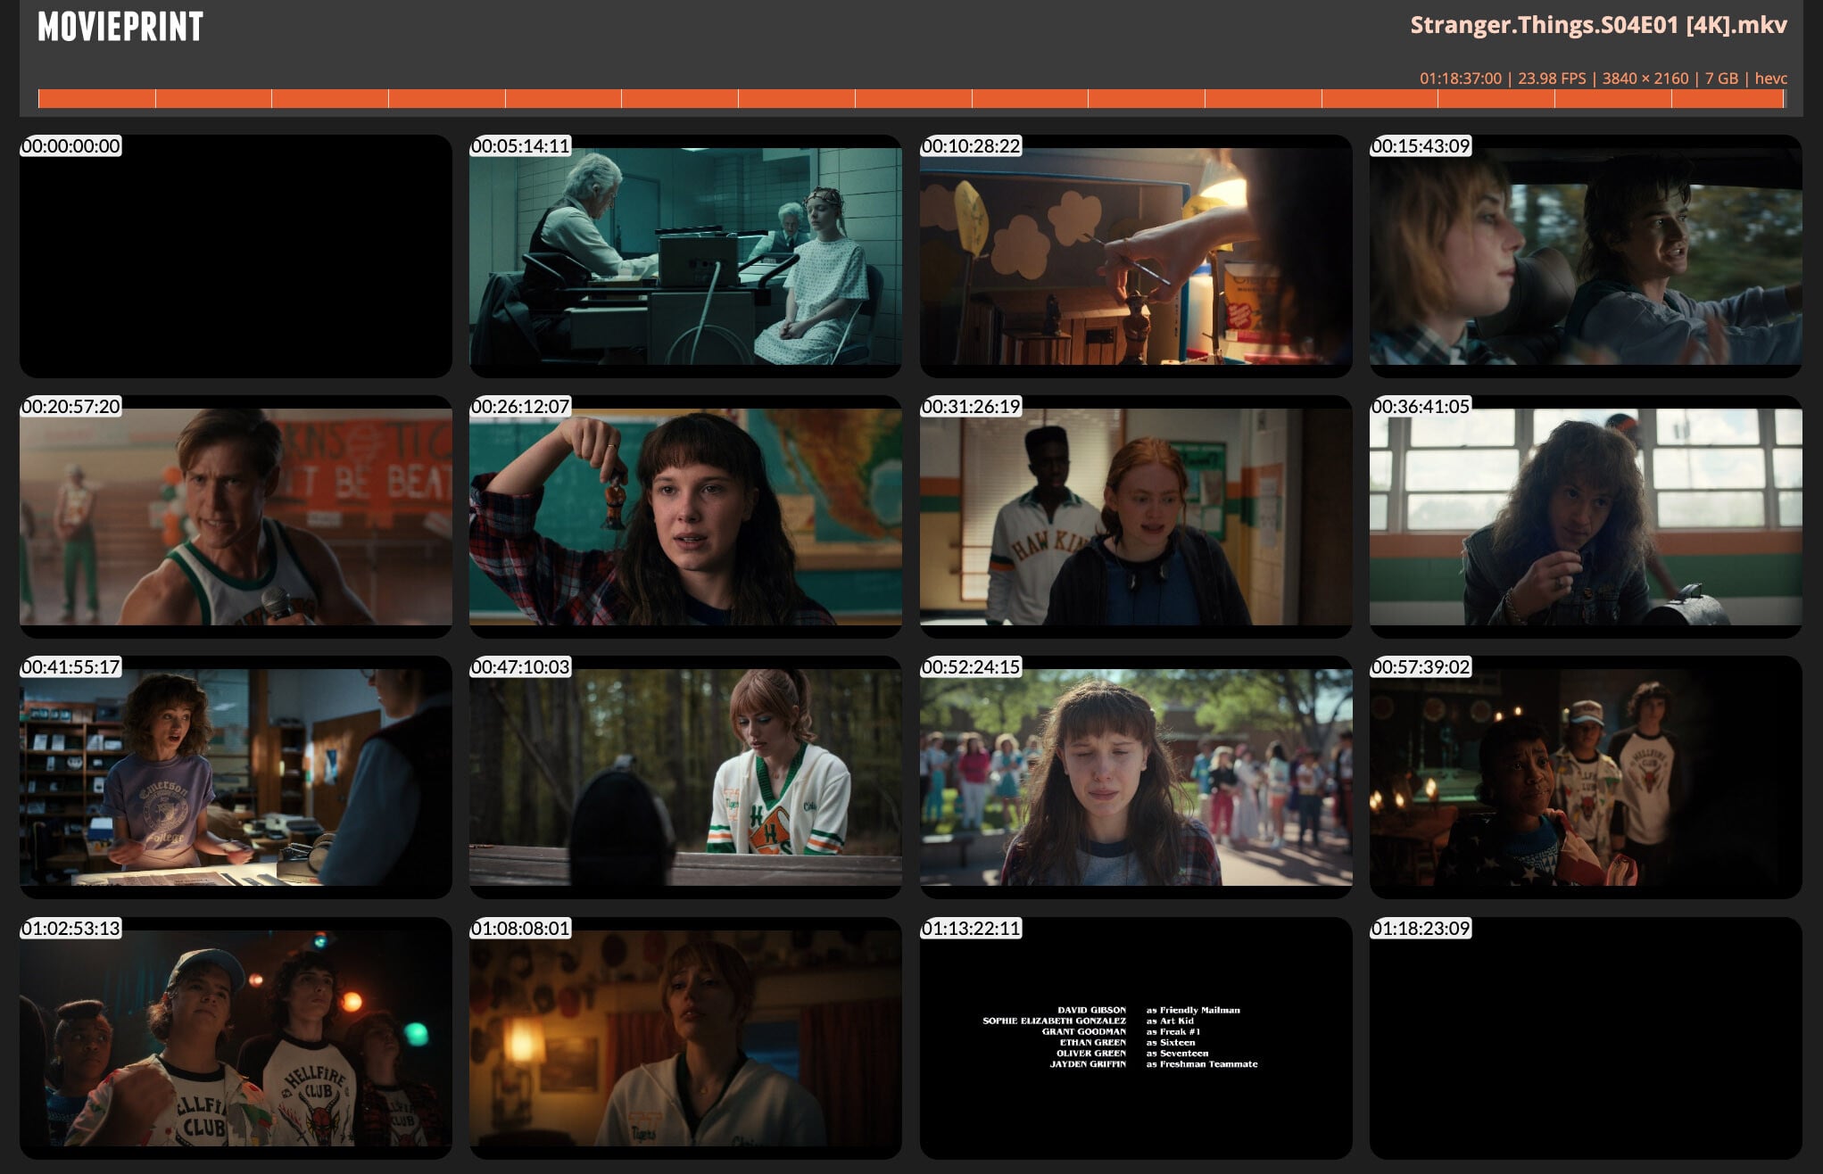Select the diorama painting thumbnail at 00:10:28:22
Image resolution: width=1823 pixels, height=1174 pixels.
[1135, 257]
